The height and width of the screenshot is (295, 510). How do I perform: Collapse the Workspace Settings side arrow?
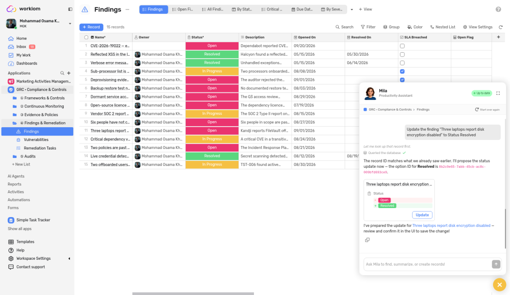click(x=69, y=259)
